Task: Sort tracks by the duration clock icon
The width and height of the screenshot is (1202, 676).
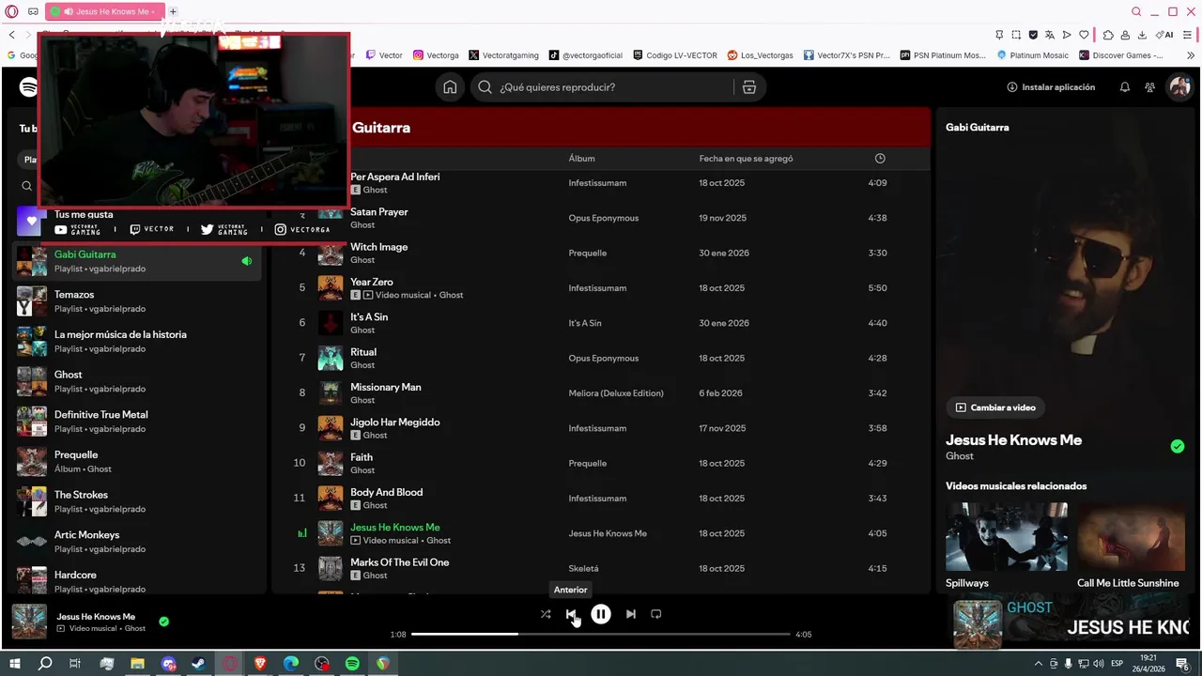Action: tap(880, 159)
